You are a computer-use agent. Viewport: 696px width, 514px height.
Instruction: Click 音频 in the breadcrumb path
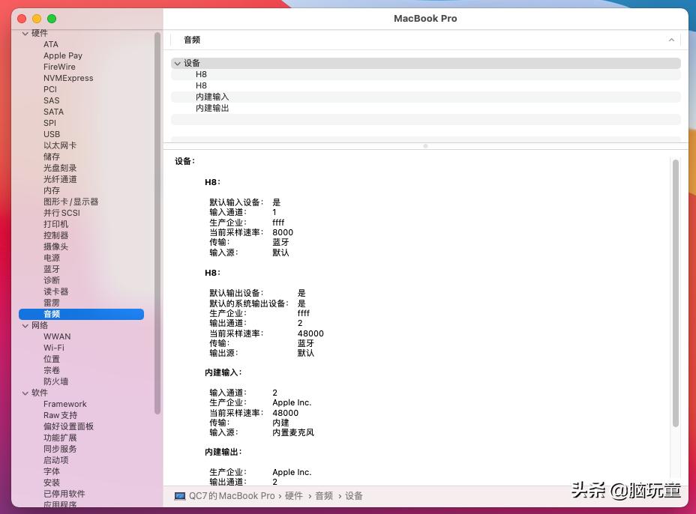322,495
